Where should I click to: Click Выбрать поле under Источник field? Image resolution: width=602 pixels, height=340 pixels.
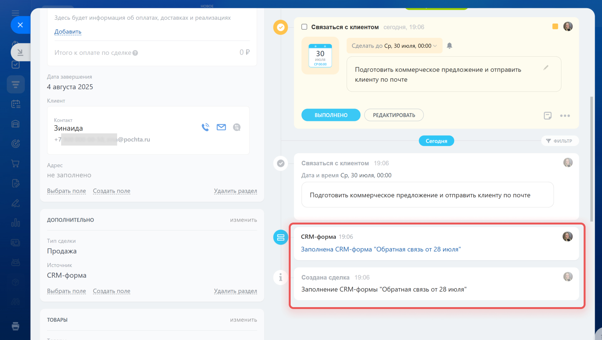[x=66, y=291]
